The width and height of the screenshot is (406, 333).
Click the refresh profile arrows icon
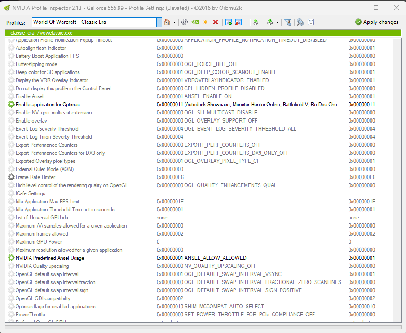pyautogui.click(x=184, y=22)
